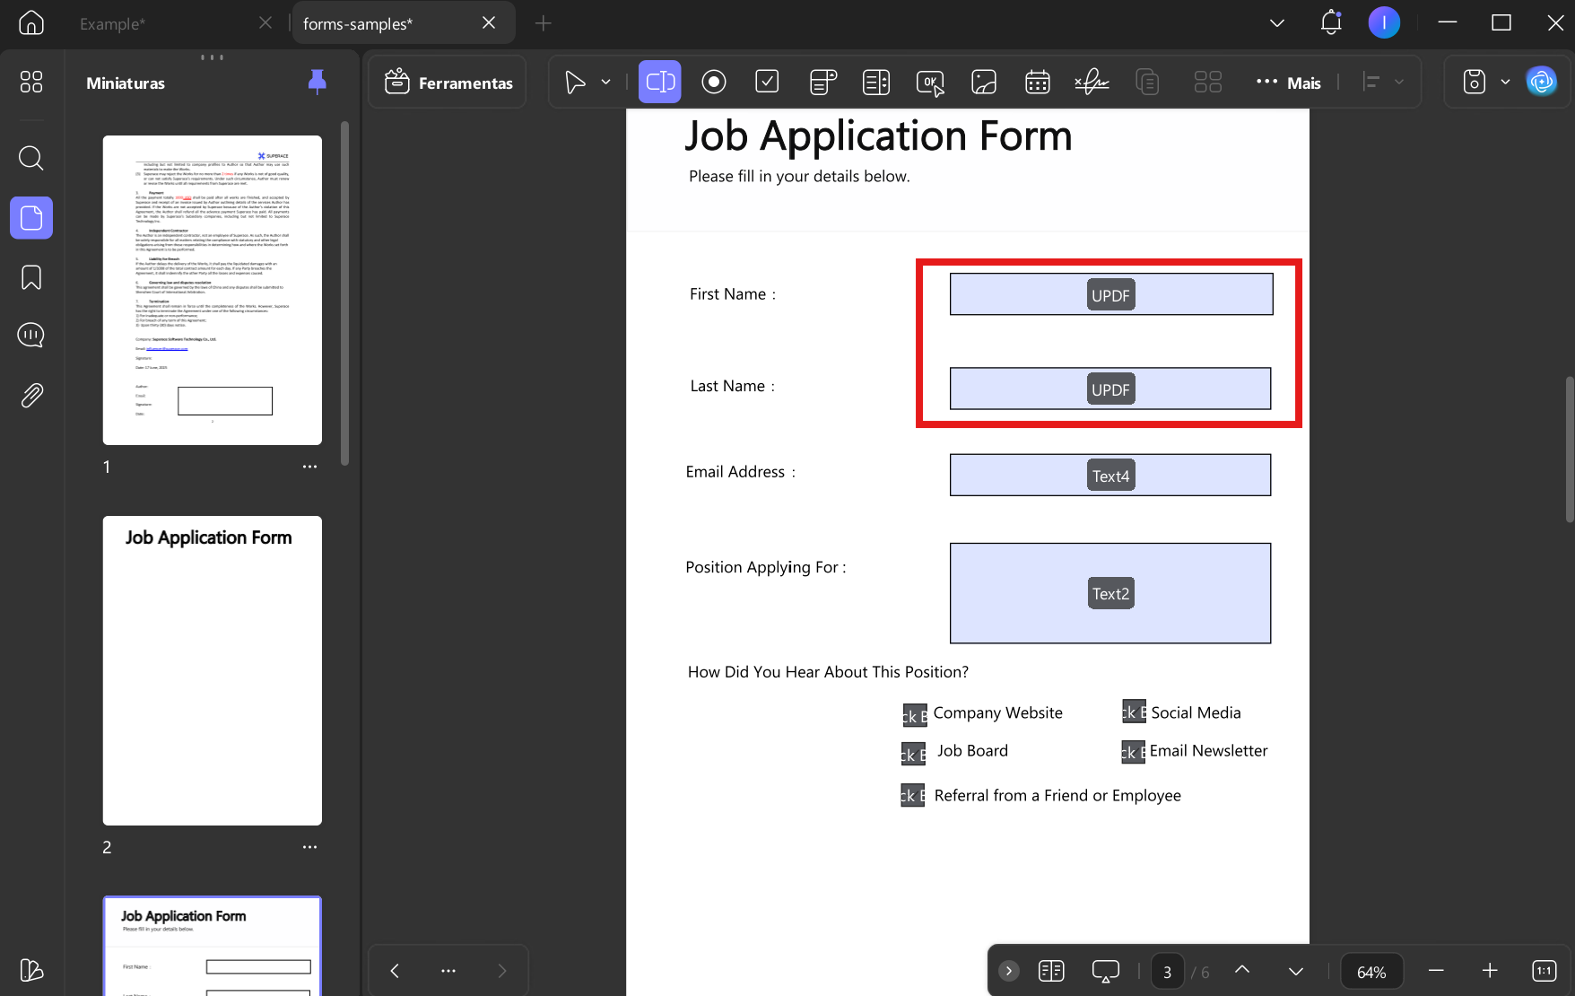Select the radio button form tool

tap(714, 83)
